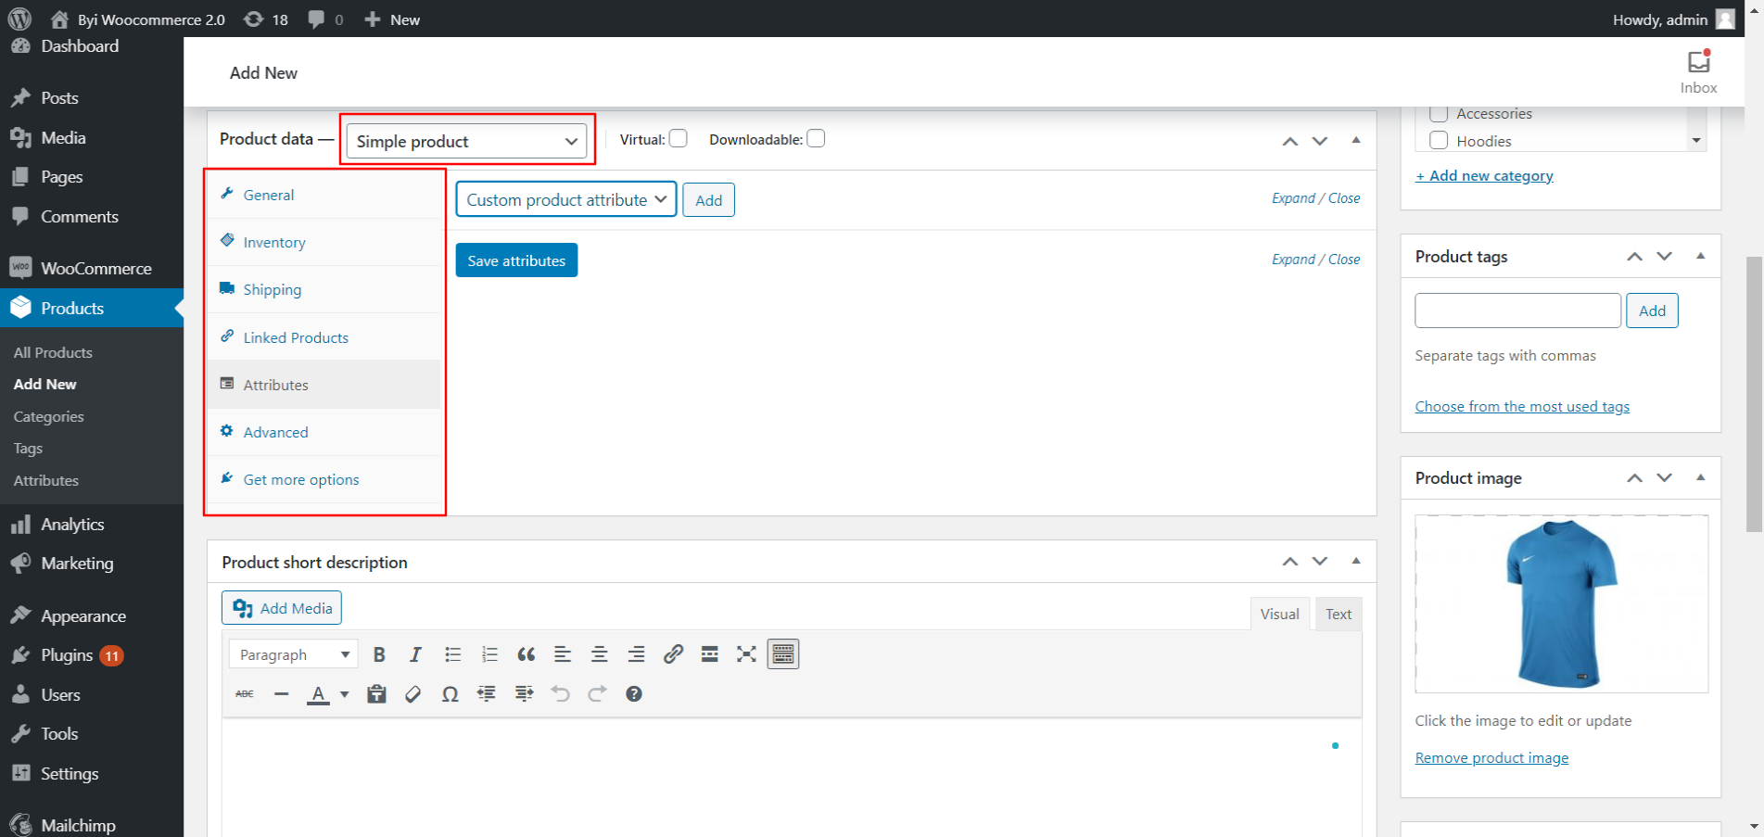Image resolution: width=1764 pixels, height=837 pixels.
Task: Undo the last editor action
Action: 561,693
